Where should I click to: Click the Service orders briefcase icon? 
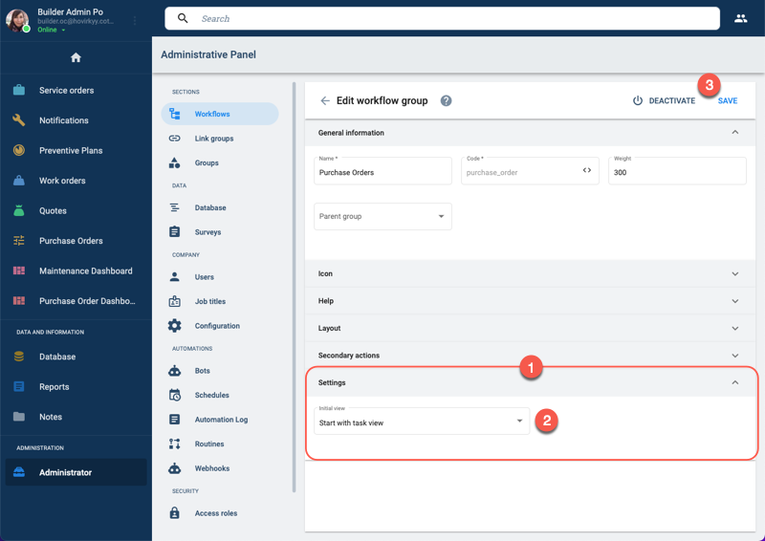[x=19, y=90]
